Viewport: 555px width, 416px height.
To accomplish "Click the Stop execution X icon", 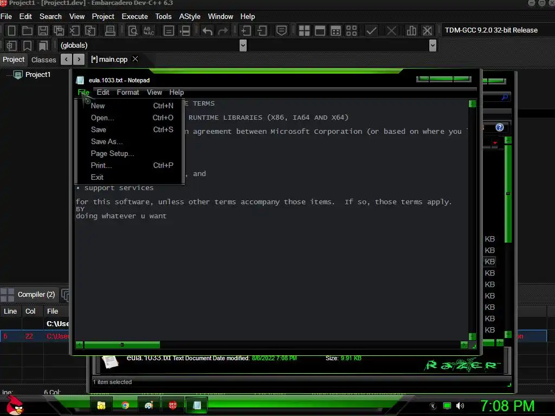I will [x=391, y=30].
